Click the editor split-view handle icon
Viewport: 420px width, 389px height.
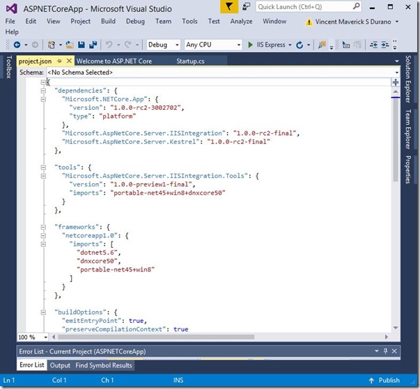[396, 82]
